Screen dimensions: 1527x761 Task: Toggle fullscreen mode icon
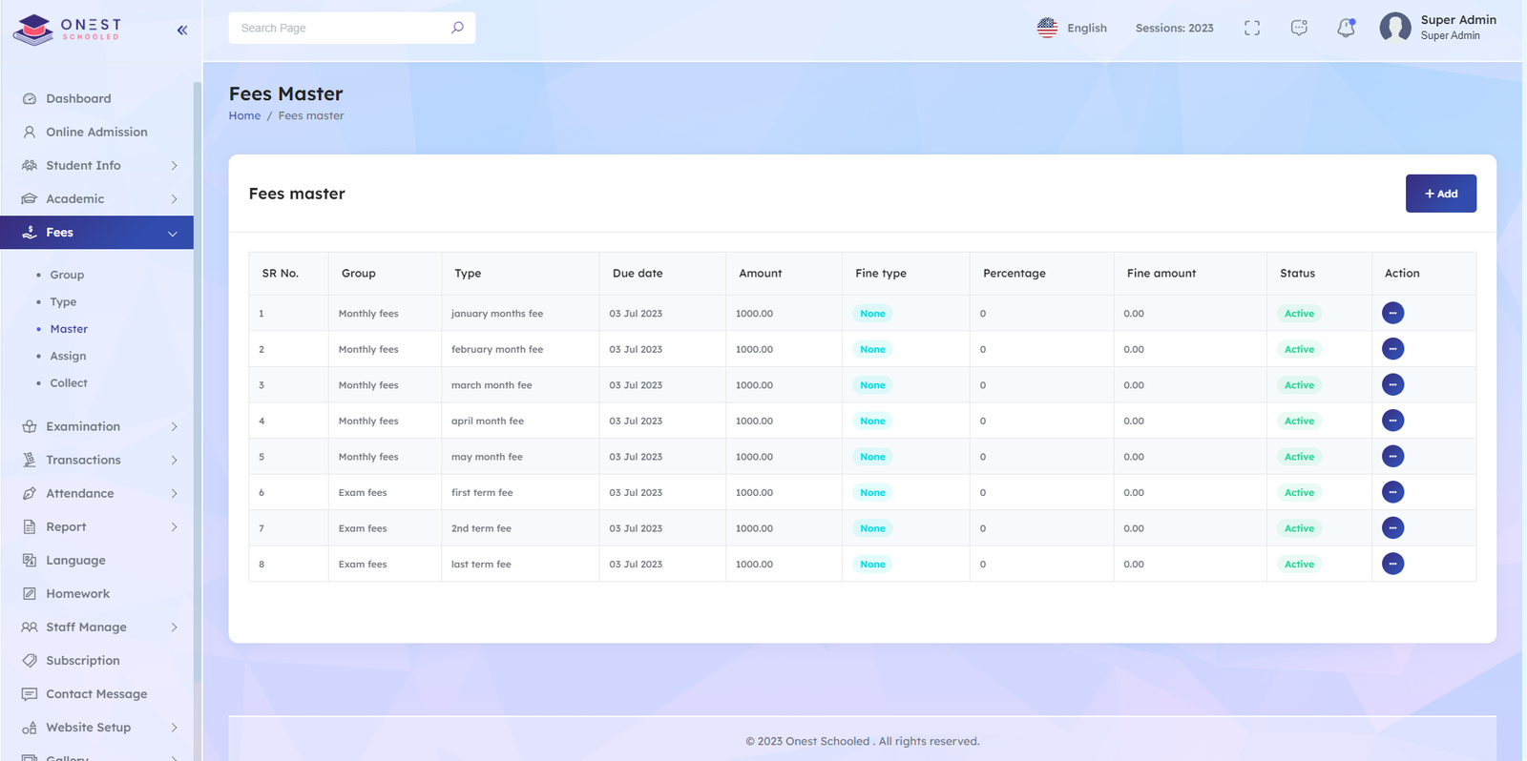(1252, 29)
